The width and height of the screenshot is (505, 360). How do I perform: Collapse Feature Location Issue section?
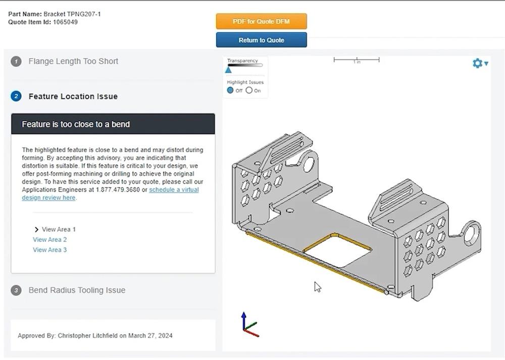pos(73,96)
